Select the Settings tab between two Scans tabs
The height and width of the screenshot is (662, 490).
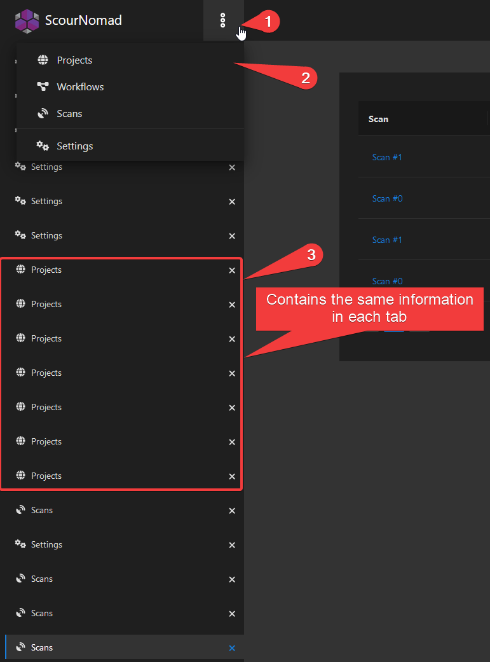point(122,544)
